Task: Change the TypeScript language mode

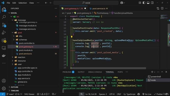Action: point(131,94)
